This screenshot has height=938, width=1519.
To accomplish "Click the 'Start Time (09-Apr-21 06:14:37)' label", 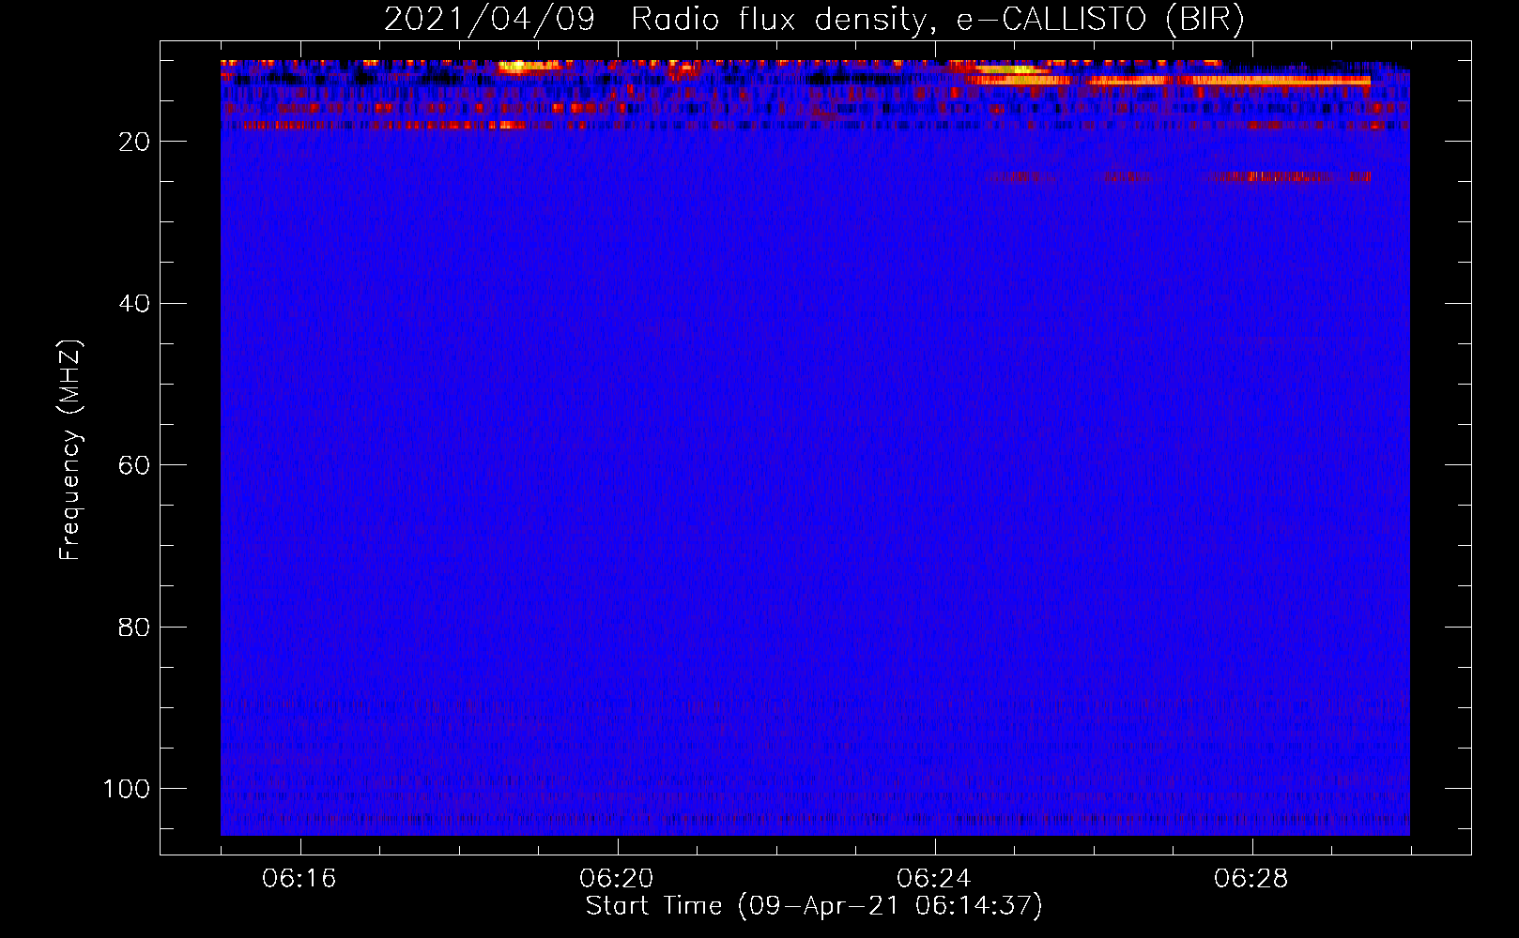I will 814,906.
